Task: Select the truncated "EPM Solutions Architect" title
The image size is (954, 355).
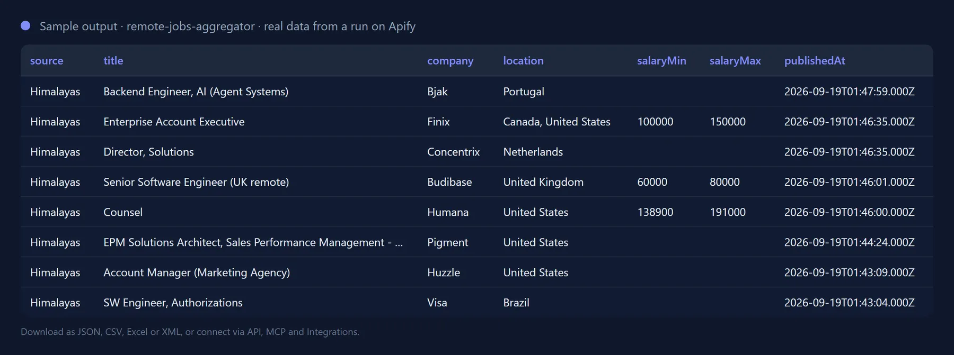Action: [253, 242]
